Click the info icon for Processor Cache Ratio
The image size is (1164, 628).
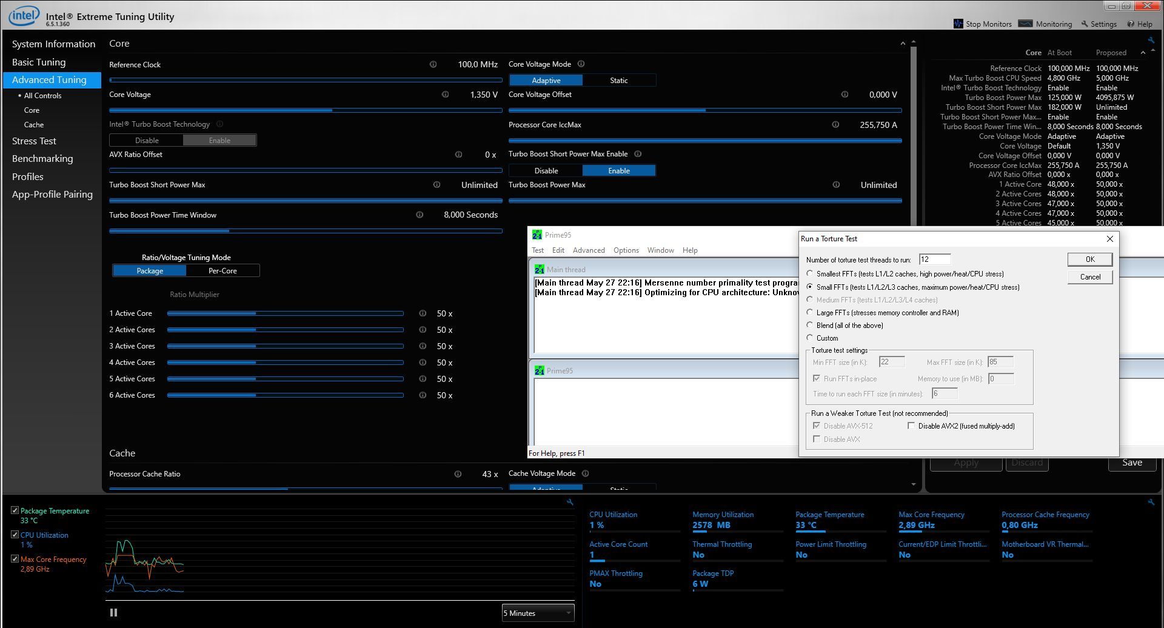(458, 474)
